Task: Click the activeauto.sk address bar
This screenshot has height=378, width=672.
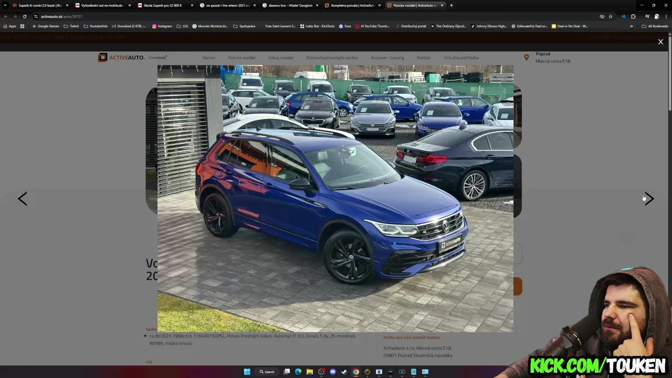Action: click(x=315, y=16)
